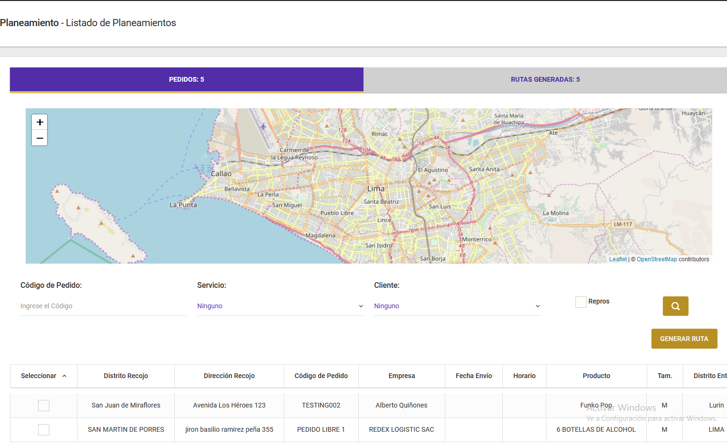The image size is (727, 446).
Task: Open the Leaflet attribution link
Action: pos(618,259)
